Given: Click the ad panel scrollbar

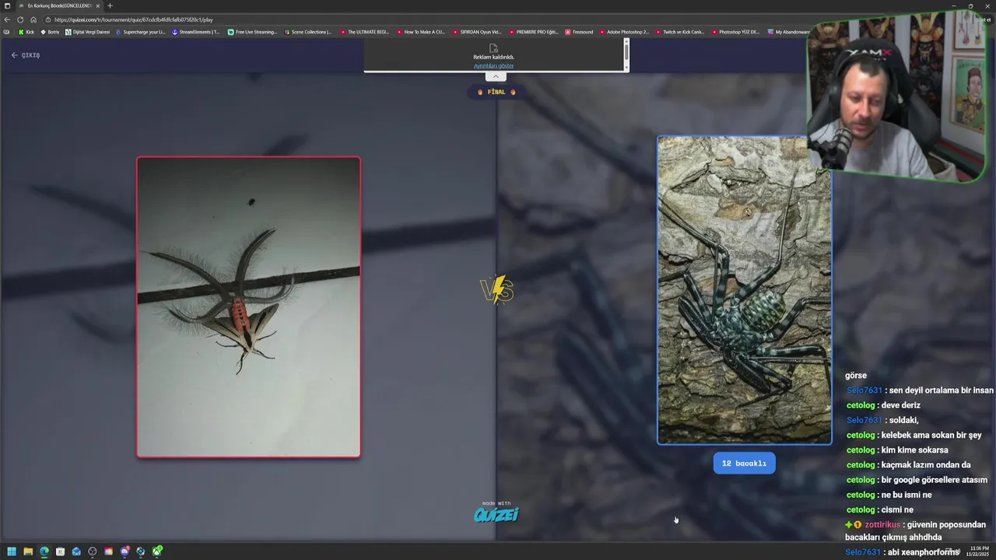Looking at the screenshot, I should coord(626,54).
